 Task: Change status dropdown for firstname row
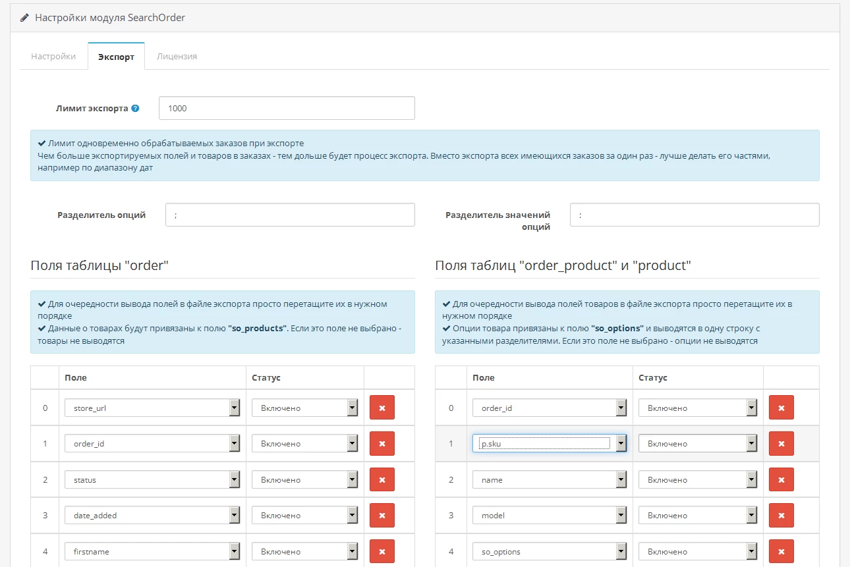(305, 551)
